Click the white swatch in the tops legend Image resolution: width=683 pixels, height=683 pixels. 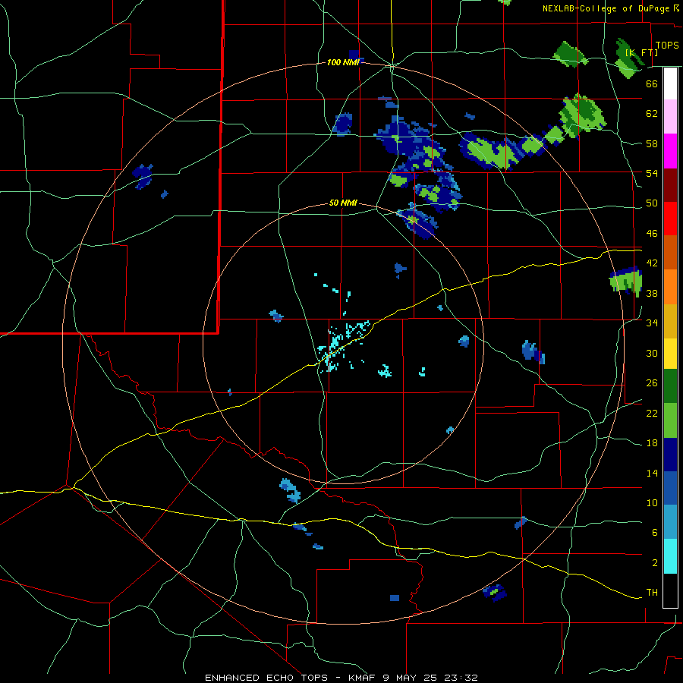tap(670, 83)
